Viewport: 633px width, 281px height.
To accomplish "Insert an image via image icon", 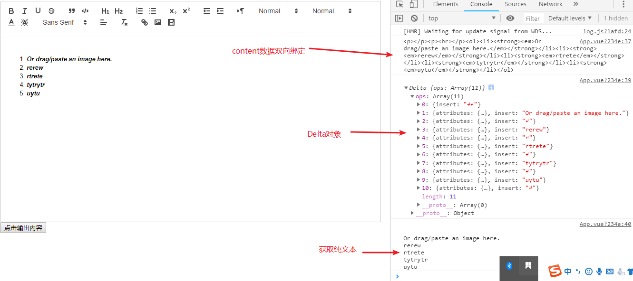I will [158, 22].
